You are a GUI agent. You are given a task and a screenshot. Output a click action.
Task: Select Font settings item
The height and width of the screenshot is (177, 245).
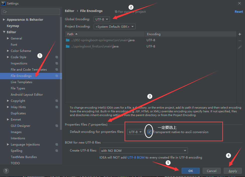tap(14, 44)
